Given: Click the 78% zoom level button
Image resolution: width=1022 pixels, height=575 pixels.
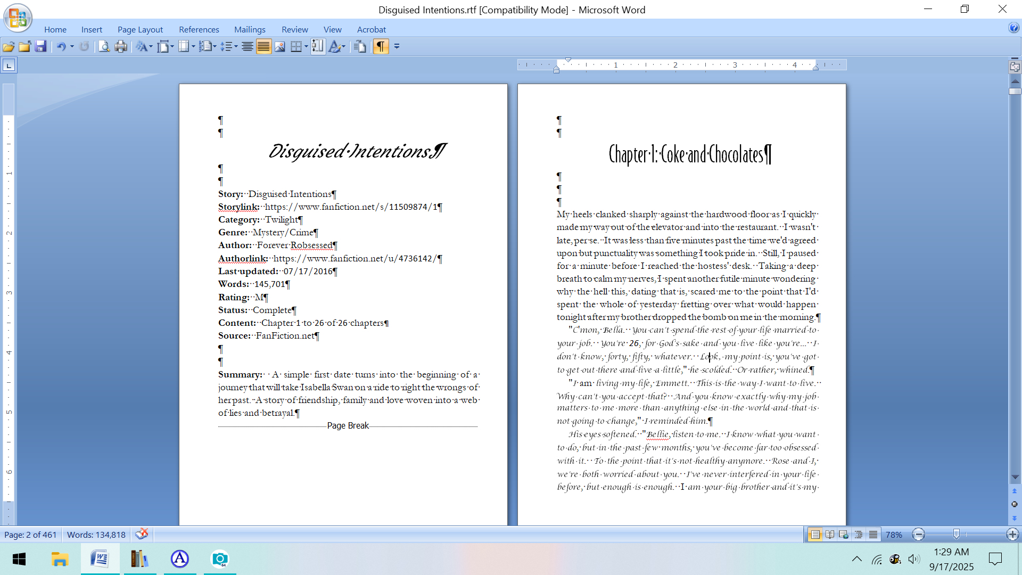Looking at the screenshot, I should pyautogui.click(x=894, y=535).
